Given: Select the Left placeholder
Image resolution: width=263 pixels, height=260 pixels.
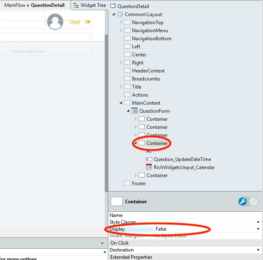Looking at the screenshot, I should [x=136, y=47].
